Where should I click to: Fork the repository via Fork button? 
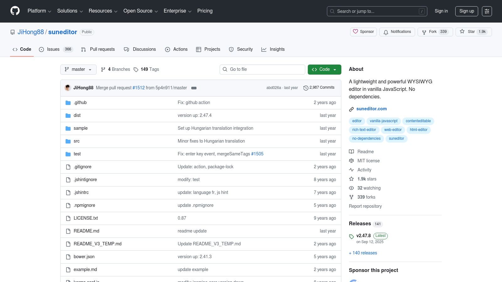(435, 32)
